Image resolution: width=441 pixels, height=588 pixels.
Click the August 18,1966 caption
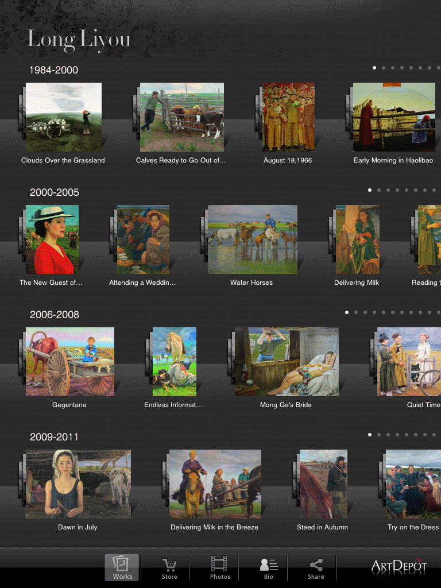tap(288, 160)
